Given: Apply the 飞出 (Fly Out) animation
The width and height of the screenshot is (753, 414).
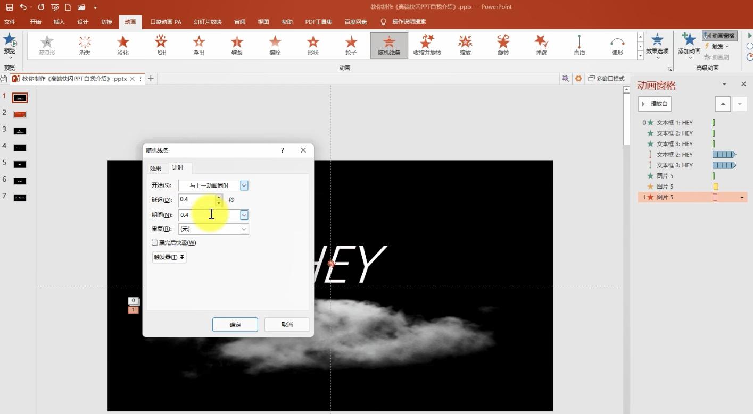Looking at the screenshot, I should [161, 45].
